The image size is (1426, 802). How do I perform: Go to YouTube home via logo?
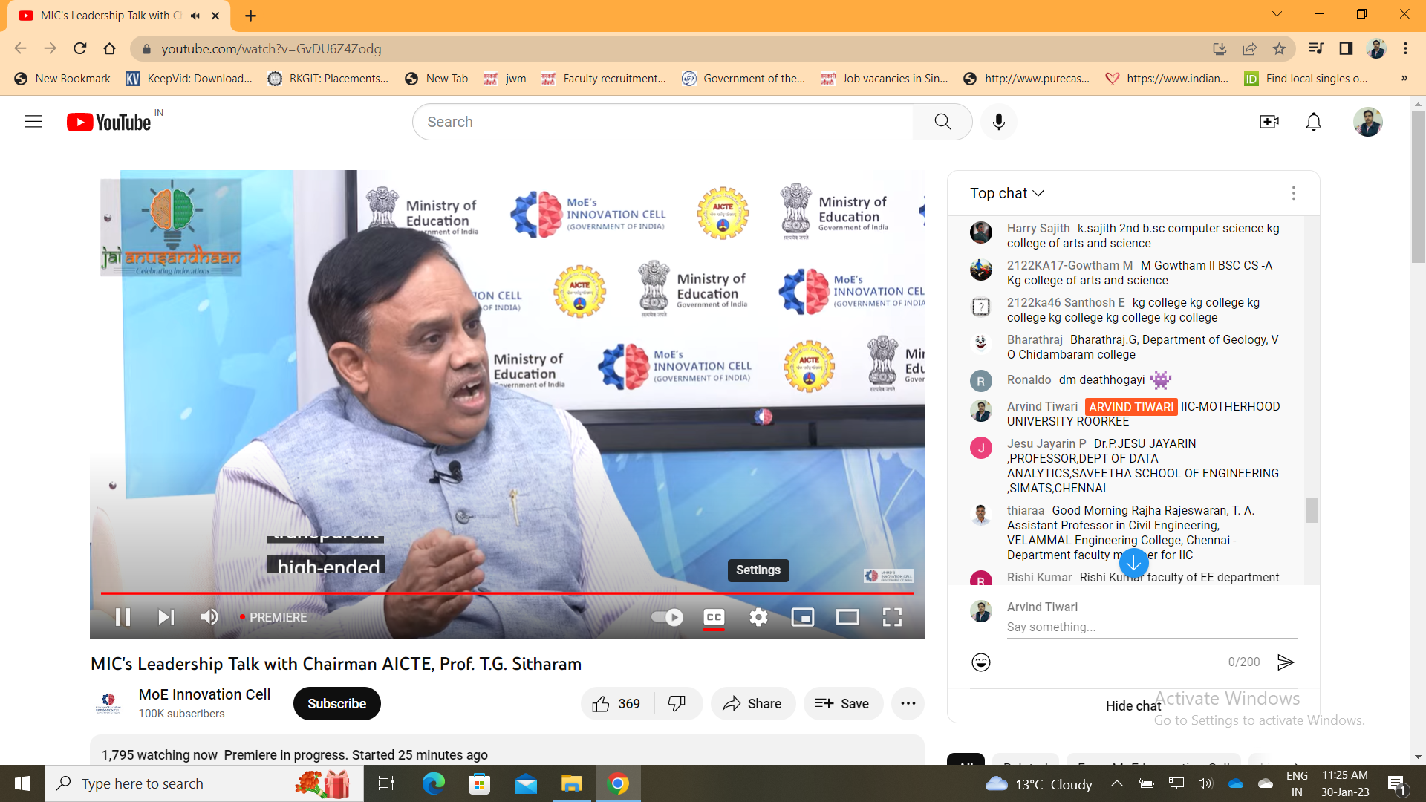[x=109, y=122]
